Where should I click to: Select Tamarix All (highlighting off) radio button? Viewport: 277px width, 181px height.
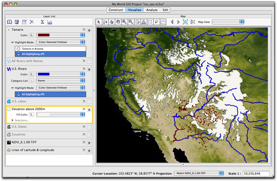(x=19, y=54)
